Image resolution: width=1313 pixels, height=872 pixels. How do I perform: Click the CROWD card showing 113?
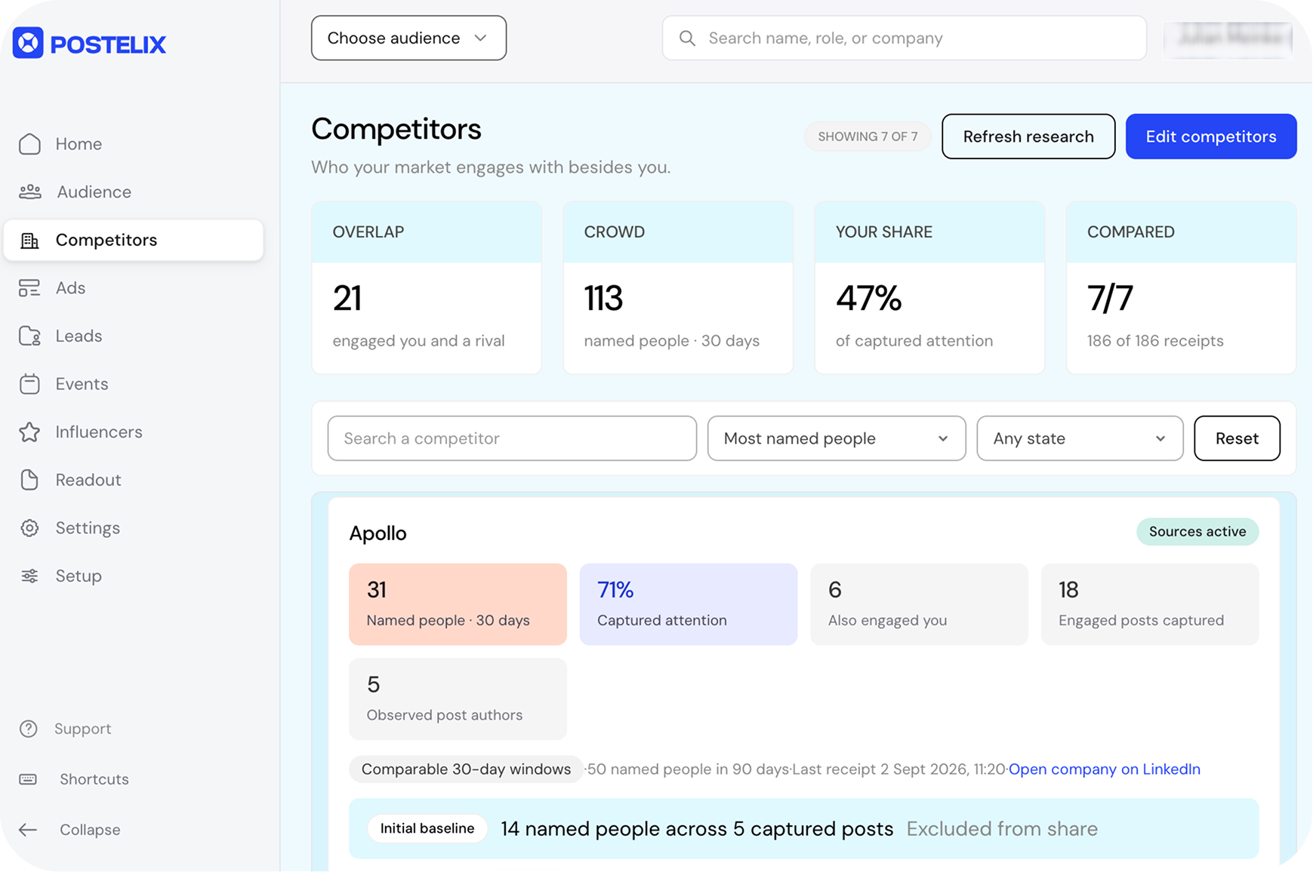tap(678, 287)
